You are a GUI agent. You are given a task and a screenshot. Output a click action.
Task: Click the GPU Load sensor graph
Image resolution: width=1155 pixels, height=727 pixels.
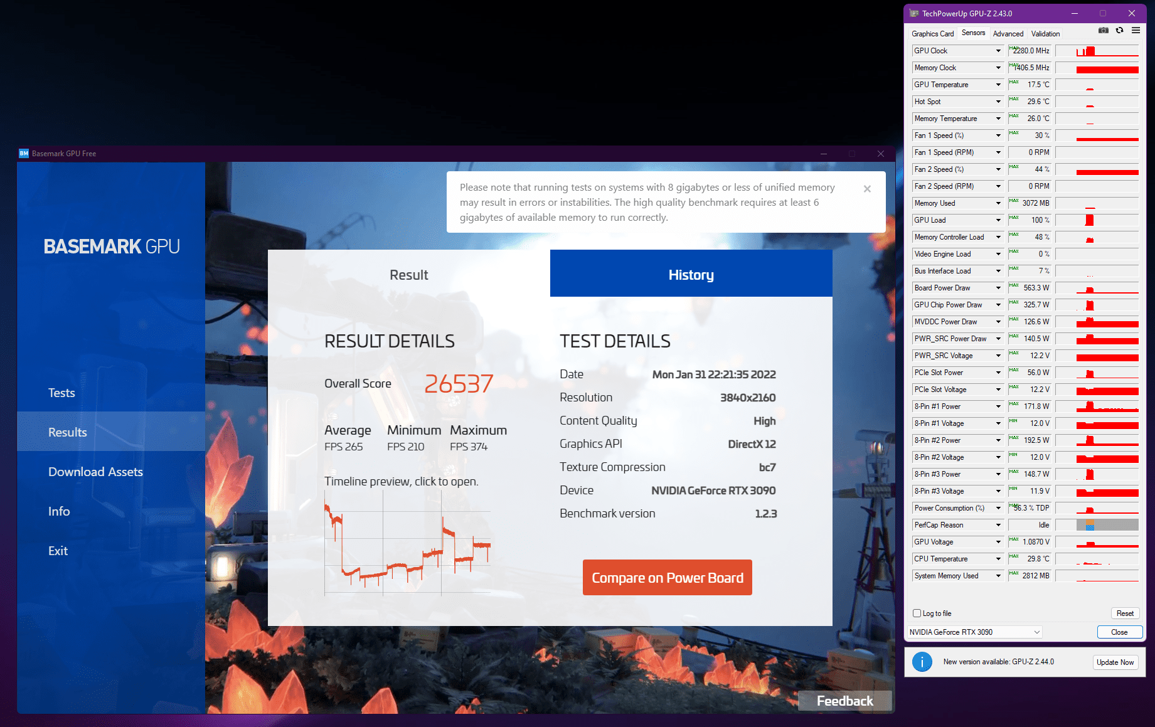pos(1097,220)
